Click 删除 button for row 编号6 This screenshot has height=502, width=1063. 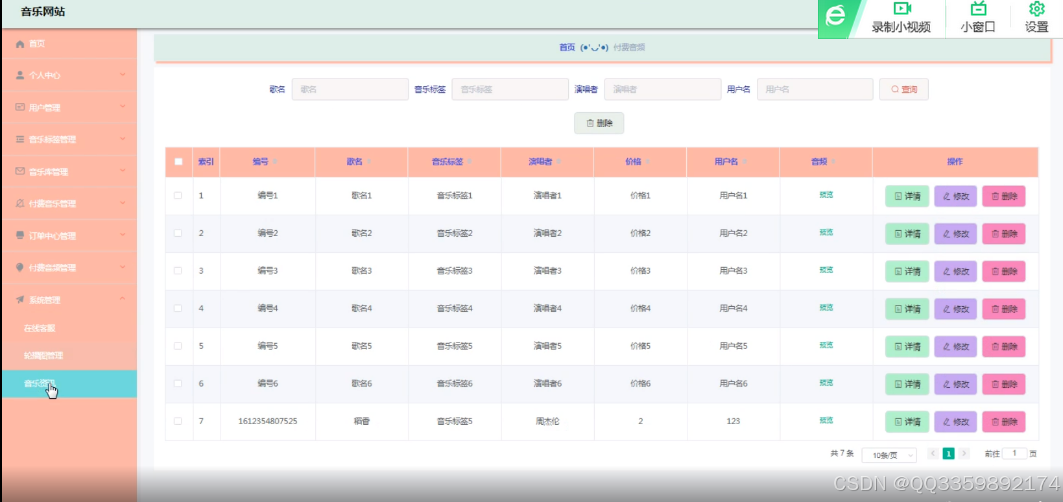[1004, 384]
